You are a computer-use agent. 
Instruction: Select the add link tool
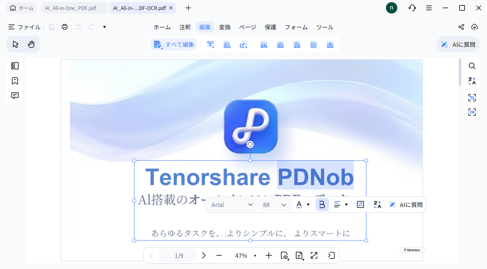tap(243, 45)
